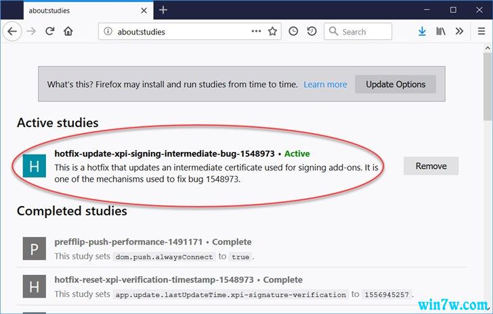This screenshot has height=314, width=493.
Task: Click the Update Options button
Action: click(x=395, y=84)
